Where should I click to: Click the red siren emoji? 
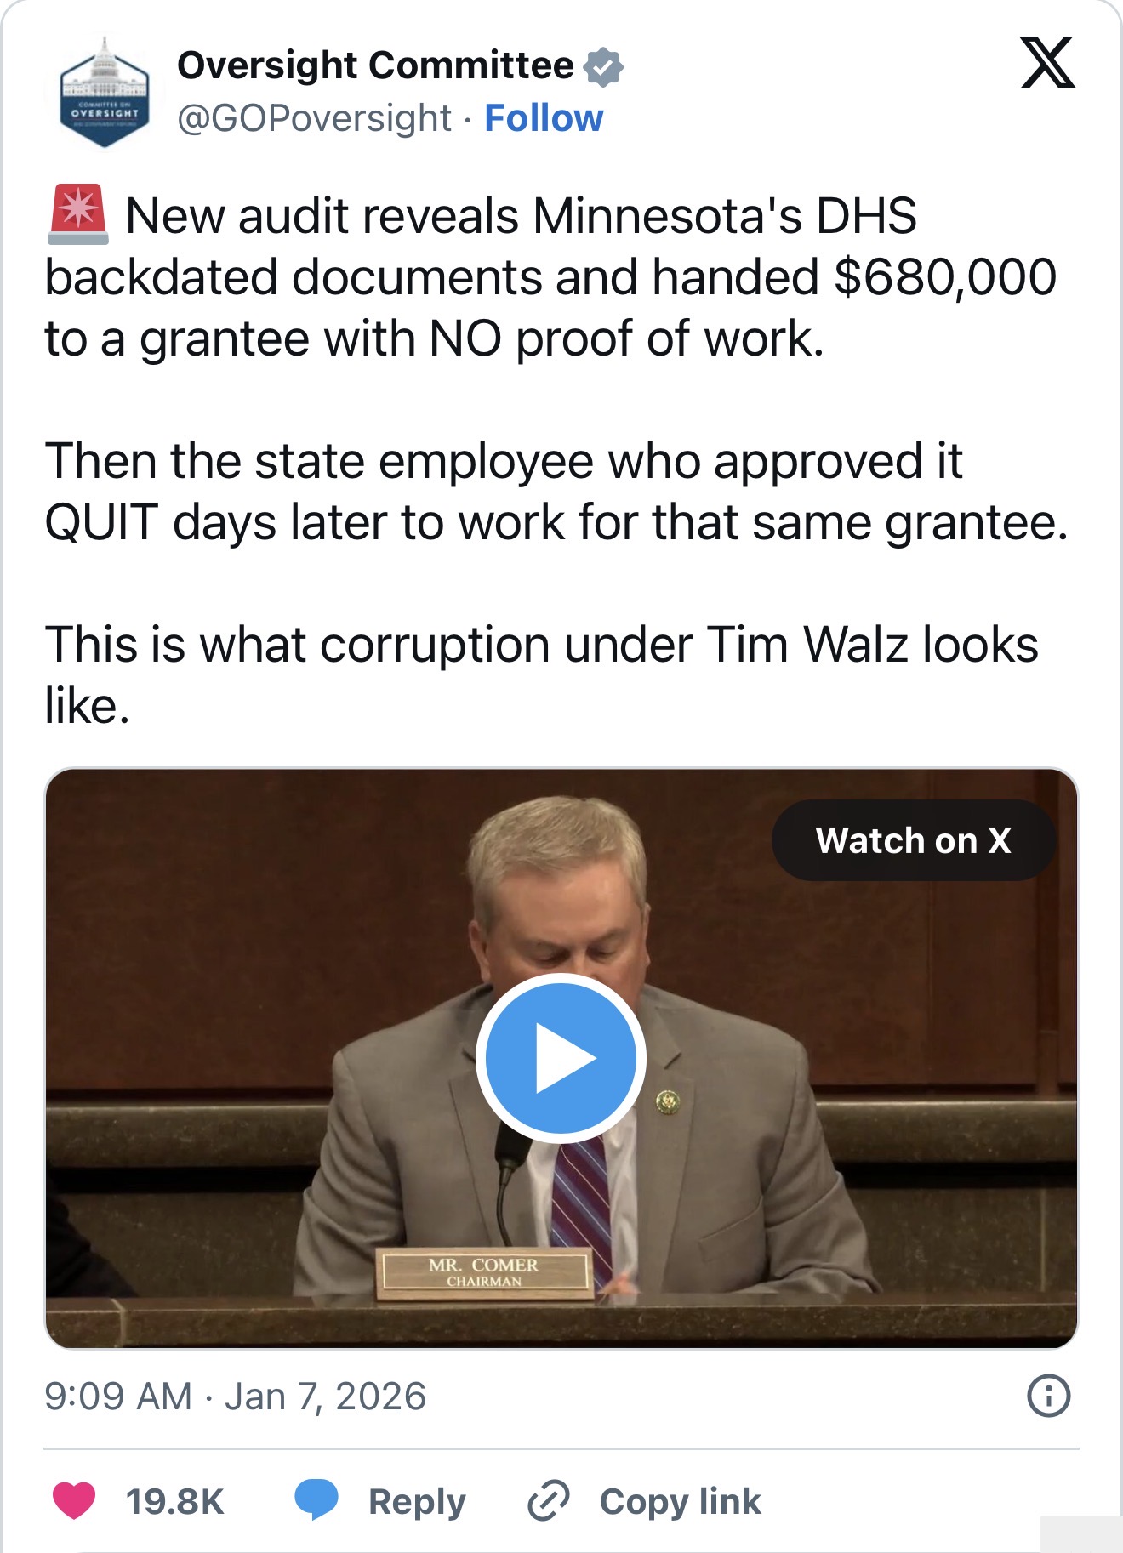click(78, 214)
